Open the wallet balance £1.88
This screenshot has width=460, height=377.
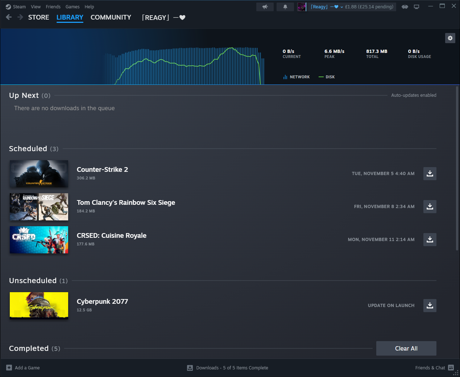pos(369,7)
